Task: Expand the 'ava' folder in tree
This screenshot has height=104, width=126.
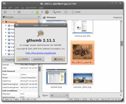Action: (x=6, y=25)
